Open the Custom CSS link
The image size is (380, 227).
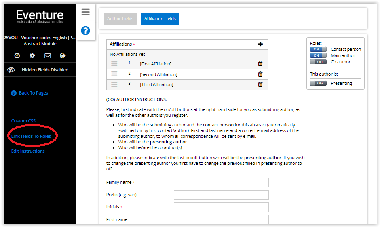click(23, 121)
